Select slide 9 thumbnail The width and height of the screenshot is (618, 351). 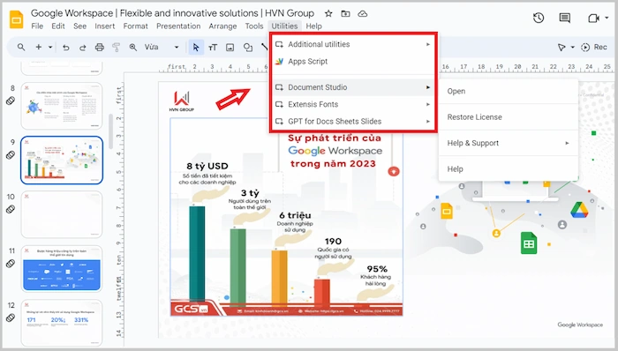point(62,161)
